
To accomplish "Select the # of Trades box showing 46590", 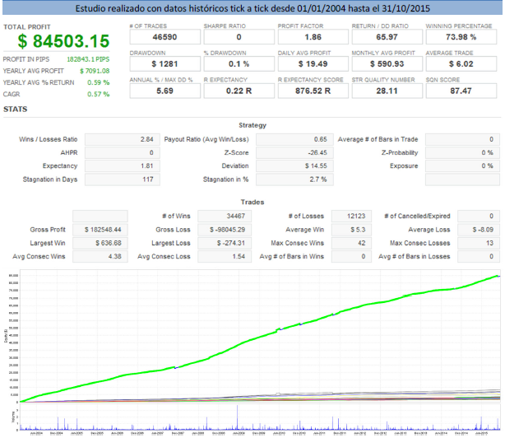I will click(162, 36).
